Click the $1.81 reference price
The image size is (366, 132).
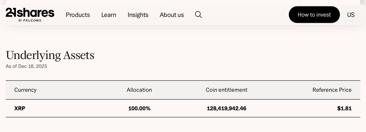point(344,108)
